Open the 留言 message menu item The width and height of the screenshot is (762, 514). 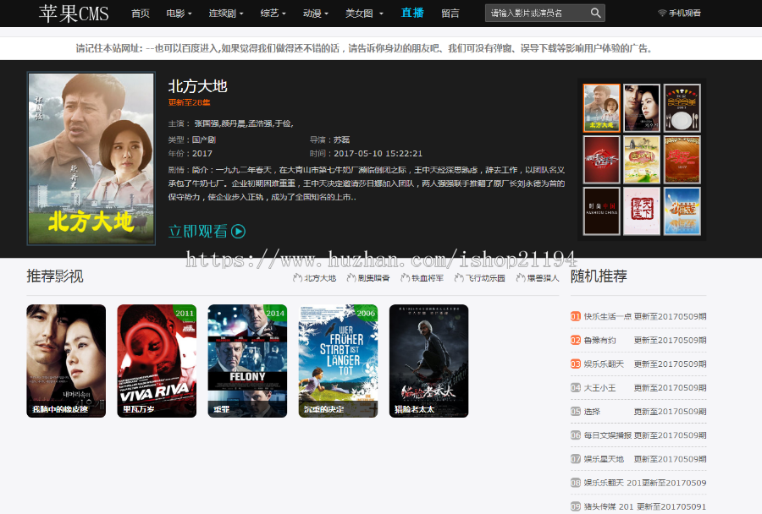pos(450,14)
